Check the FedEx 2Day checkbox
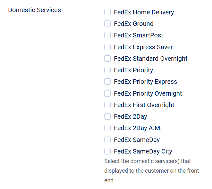The width and height of the screenshot is (212, 189). (x=107, y=117)
